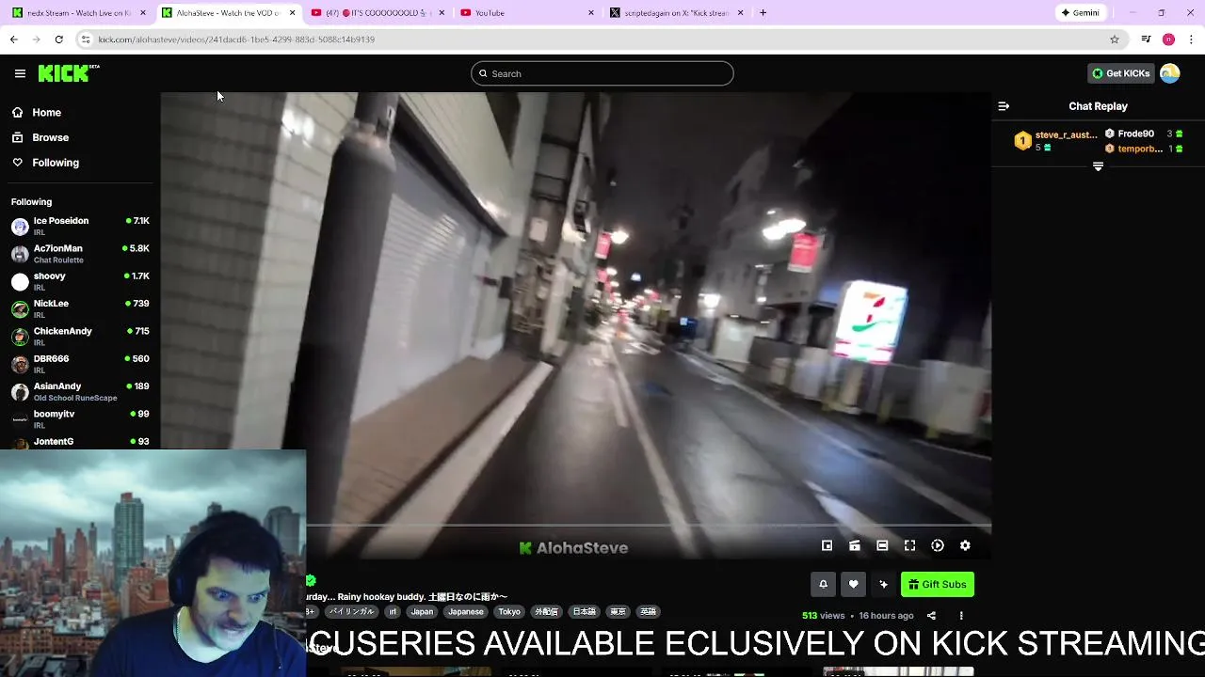Click the 英語 tag
This screenshot has width=1205, height=677.
(x=649, y=611)
